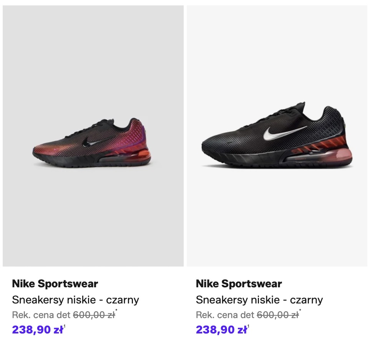This screenshot has height=340, width=372.
Task: Open Nike Sportswear brand under the black sneaker
Action: click(x=239, y=284)
